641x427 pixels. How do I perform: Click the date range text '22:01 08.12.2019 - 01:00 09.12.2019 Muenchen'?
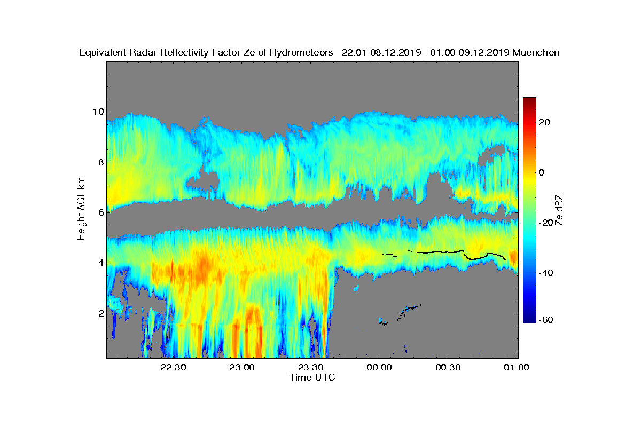tap(450, 52)
